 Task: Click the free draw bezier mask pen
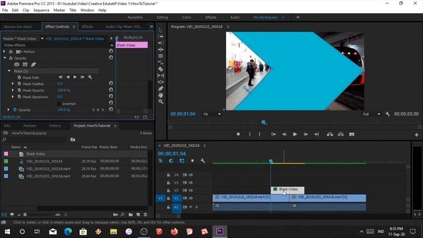33,65
